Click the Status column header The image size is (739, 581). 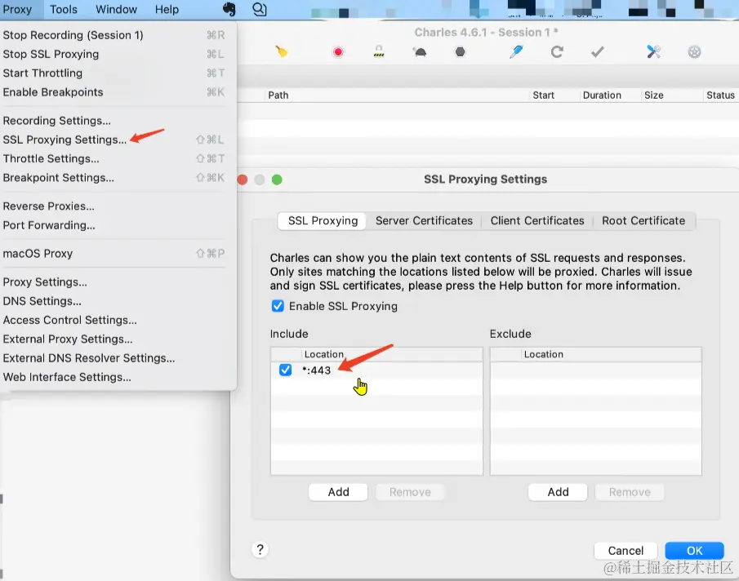(720, 95)
